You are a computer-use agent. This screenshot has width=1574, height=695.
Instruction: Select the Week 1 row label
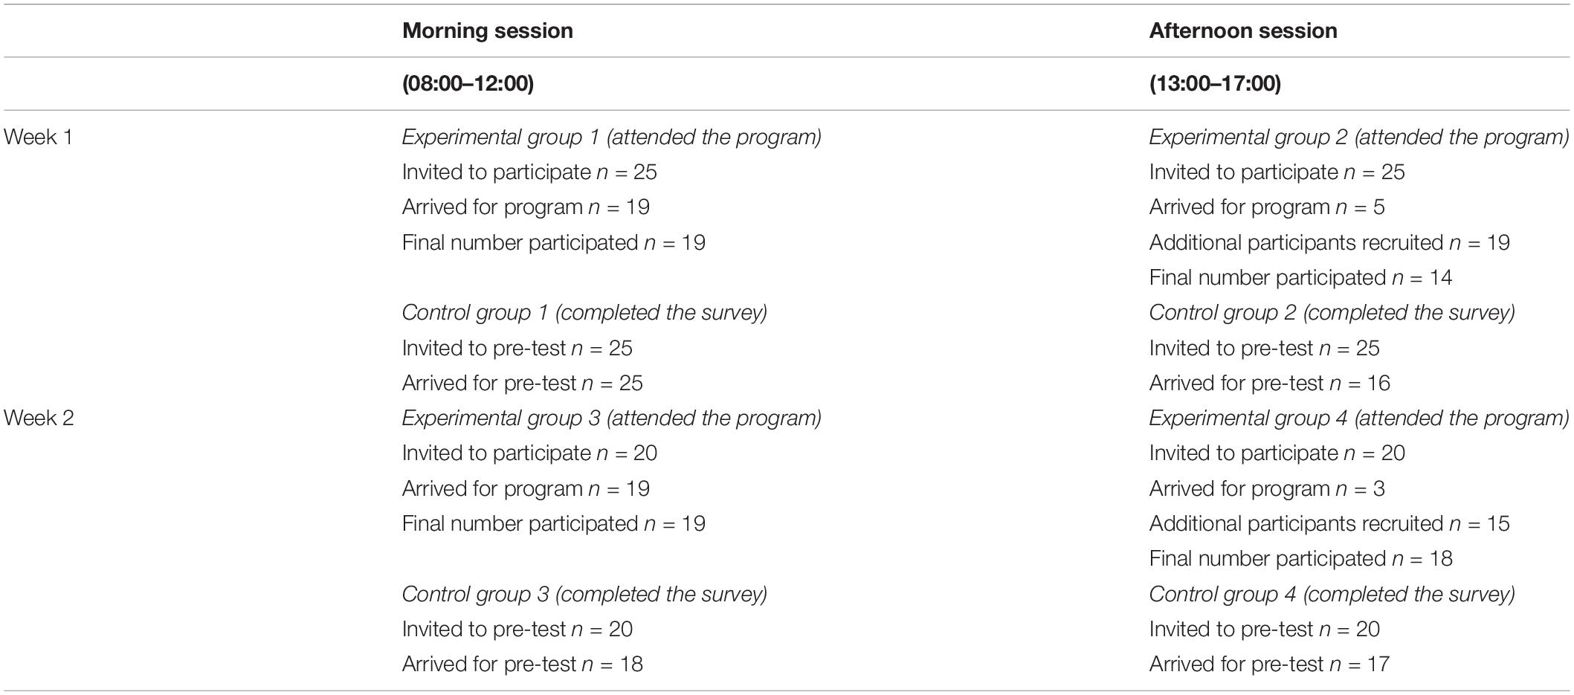[39, 138]
